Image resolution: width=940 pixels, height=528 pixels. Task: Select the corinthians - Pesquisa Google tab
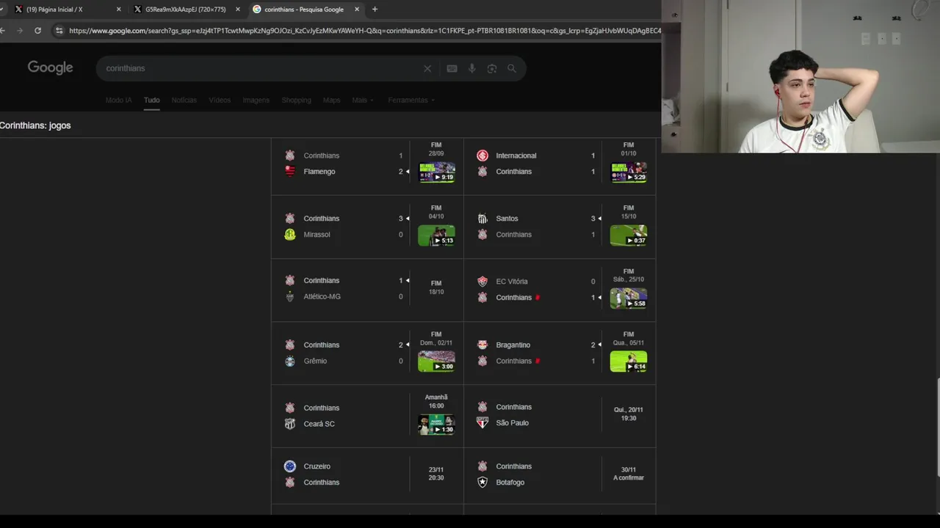click(305, 10)
